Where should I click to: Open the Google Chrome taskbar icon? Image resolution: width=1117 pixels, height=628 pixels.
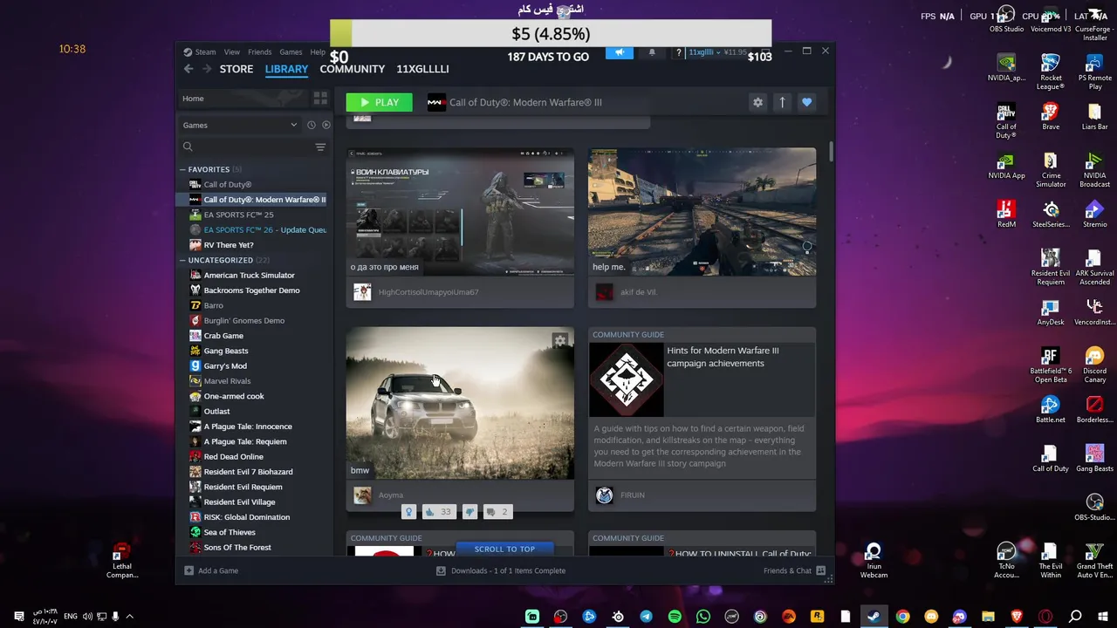coord(902,617)
